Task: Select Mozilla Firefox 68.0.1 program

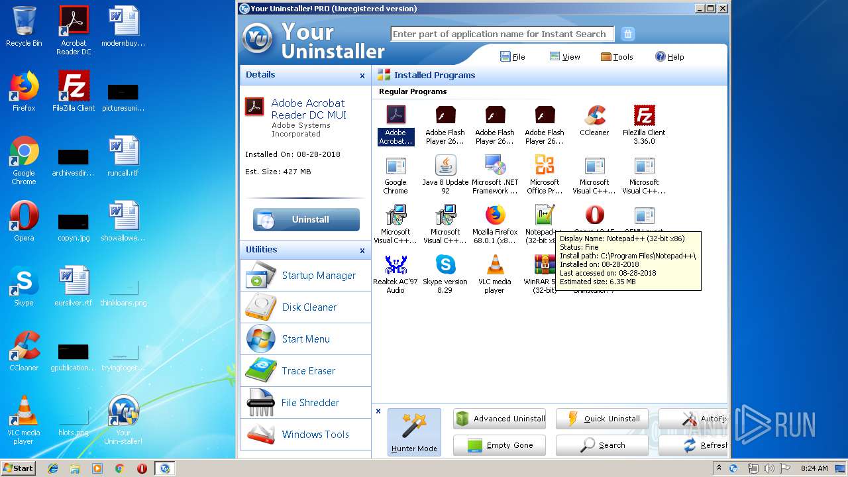Action: point(495,224)
